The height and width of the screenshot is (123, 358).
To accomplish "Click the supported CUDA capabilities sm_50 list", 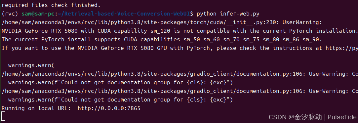I will click(252, 39).
